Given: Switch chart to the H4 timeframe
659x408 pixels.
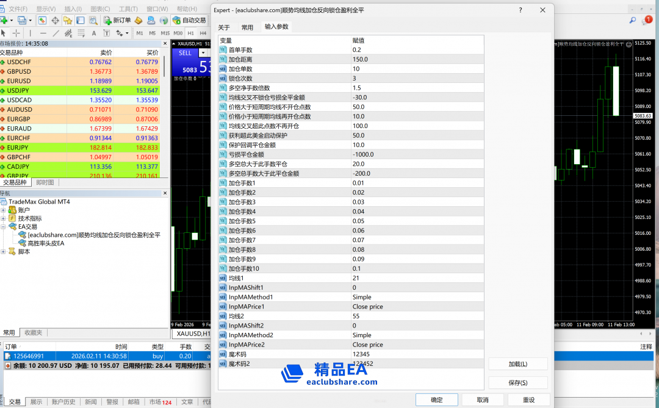Looking at the screenshot, I should click(203, 33).
